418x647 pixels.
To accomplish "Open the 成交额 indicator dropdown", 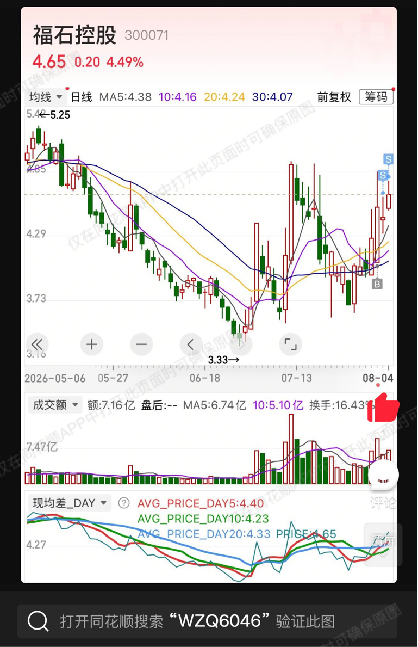I will 55,405.
